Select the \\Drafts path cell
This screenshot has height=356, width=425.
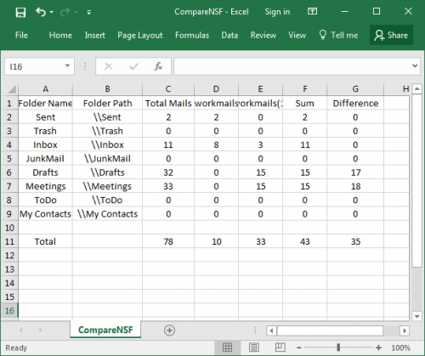[107, 172]
